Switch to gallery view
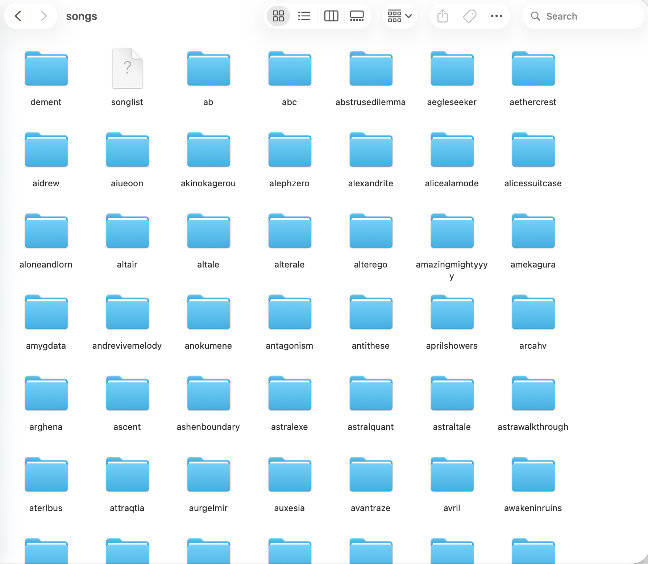The height and width of the screenshot is (564, 648). 357,16
